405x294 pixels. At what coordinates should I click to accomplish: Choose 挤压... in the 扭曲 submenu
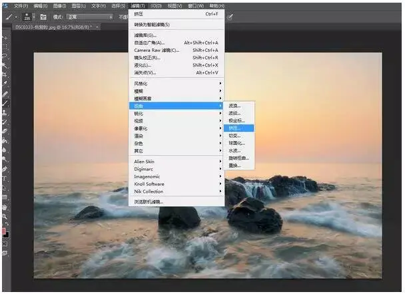pyautogui.click(x=239, y=128)
